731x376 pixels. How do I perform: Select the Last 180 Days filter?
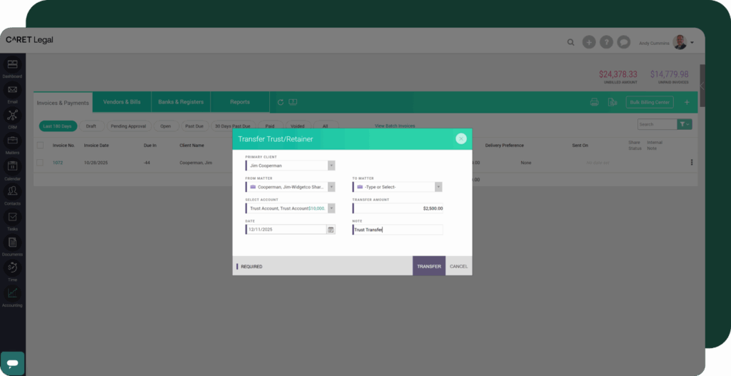coord(58,126)
